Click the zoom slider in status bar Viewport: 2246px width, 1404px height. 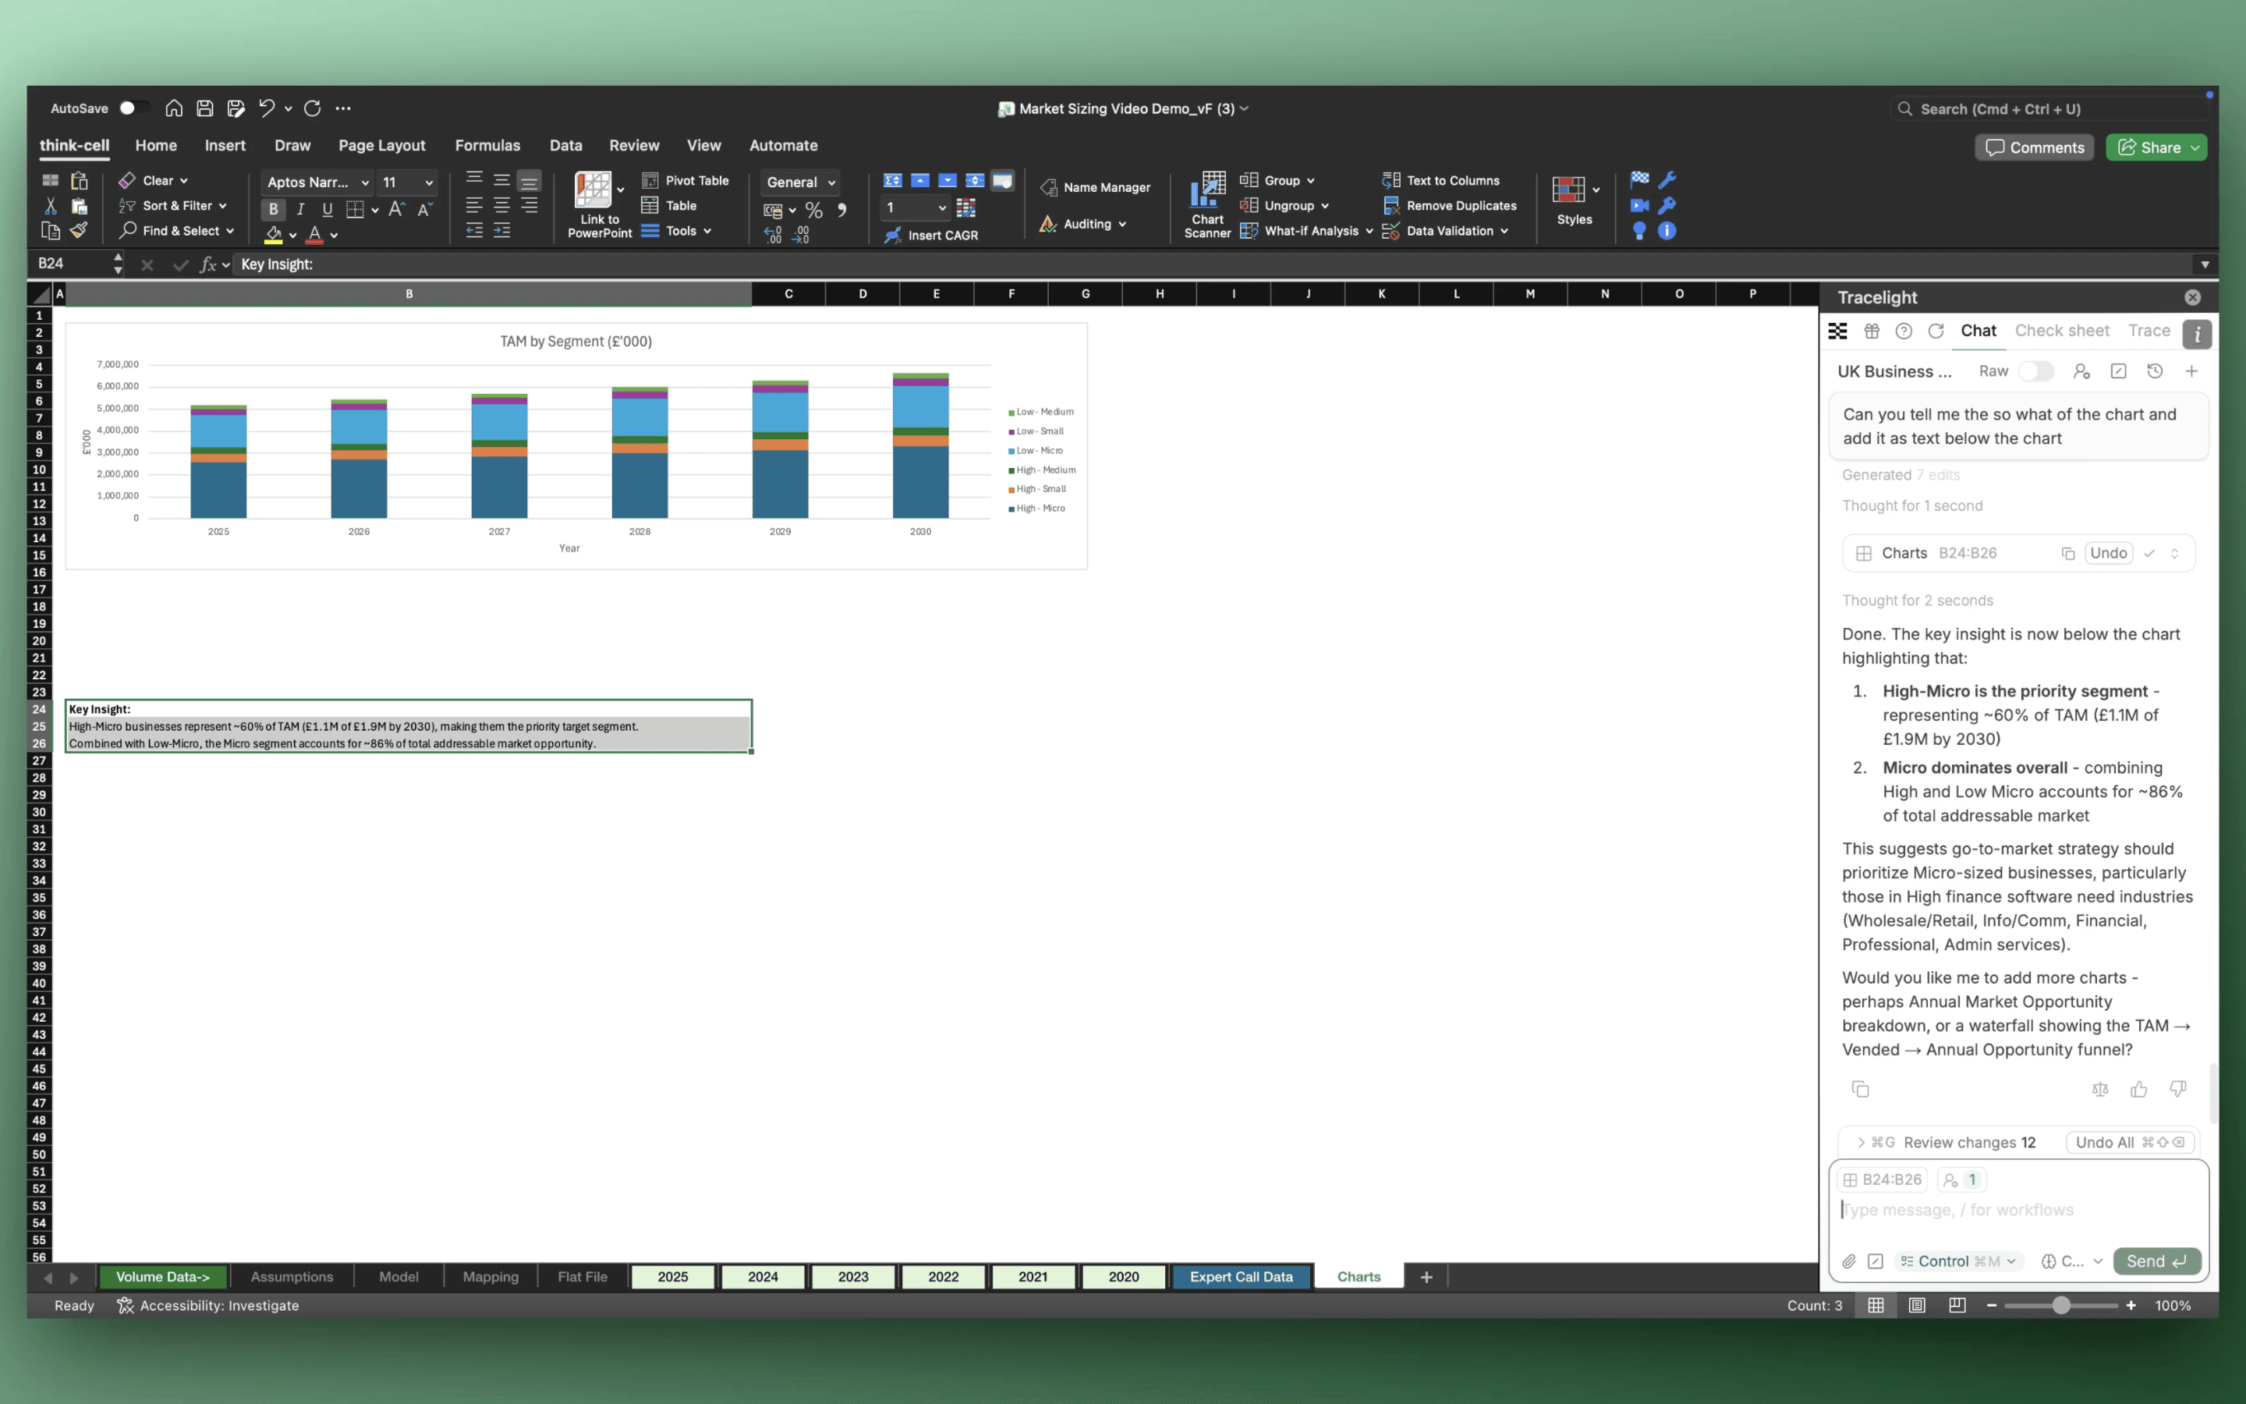point(2060,1305)
